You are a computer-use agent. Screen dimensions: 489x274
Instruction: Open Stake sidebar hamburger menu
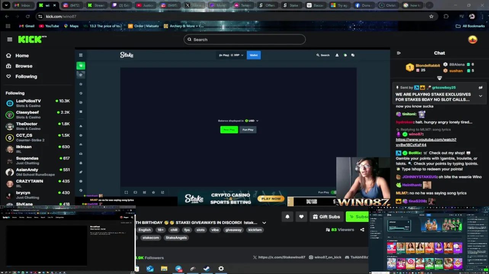coord(81,55)
